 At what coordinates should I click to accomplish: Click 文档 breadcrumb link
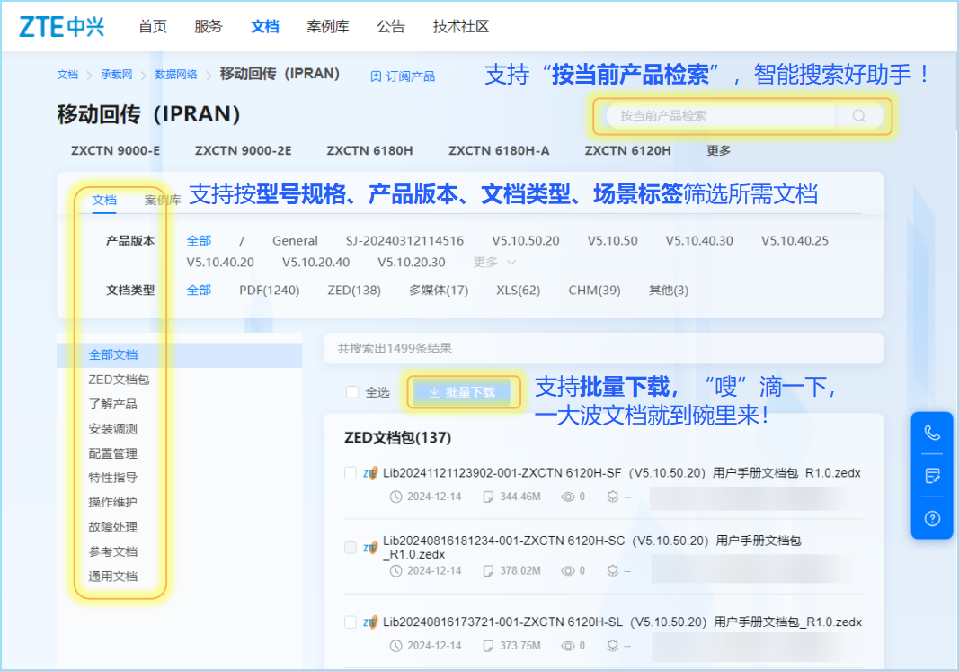(x=67, y=75)
